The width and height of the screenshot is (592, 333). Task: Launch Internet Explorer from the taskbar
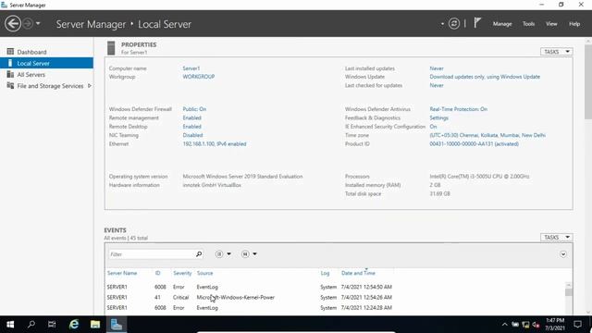[74, 325]
